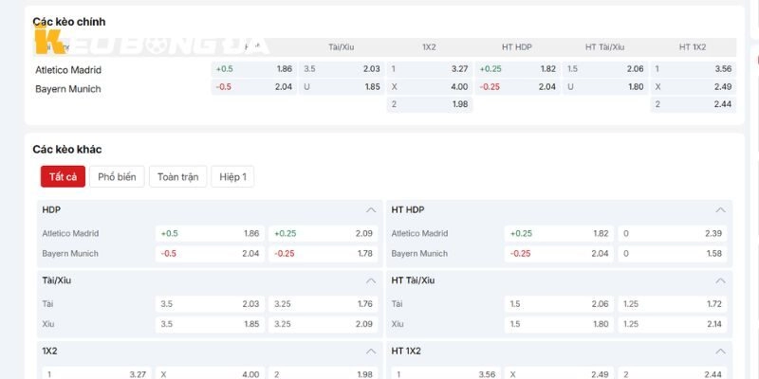Viewport: 759px width, 379px height.
Task: Choose main HT 1X2 draw X at 2.49
Action: [x=694, y=87]
